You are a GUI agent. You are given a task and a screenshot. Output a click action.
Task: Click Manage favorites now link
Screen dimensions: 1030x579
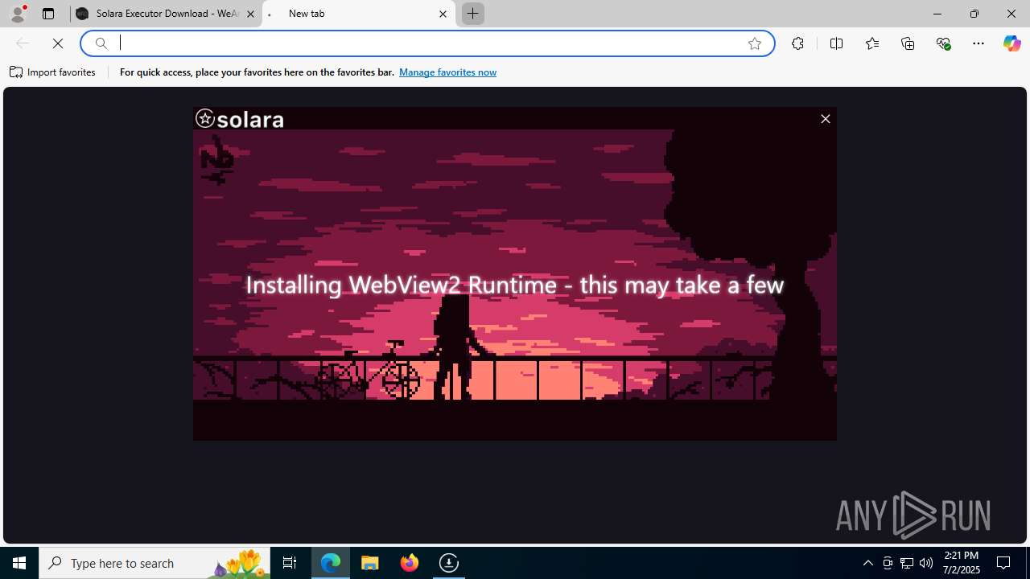[447, 72]
